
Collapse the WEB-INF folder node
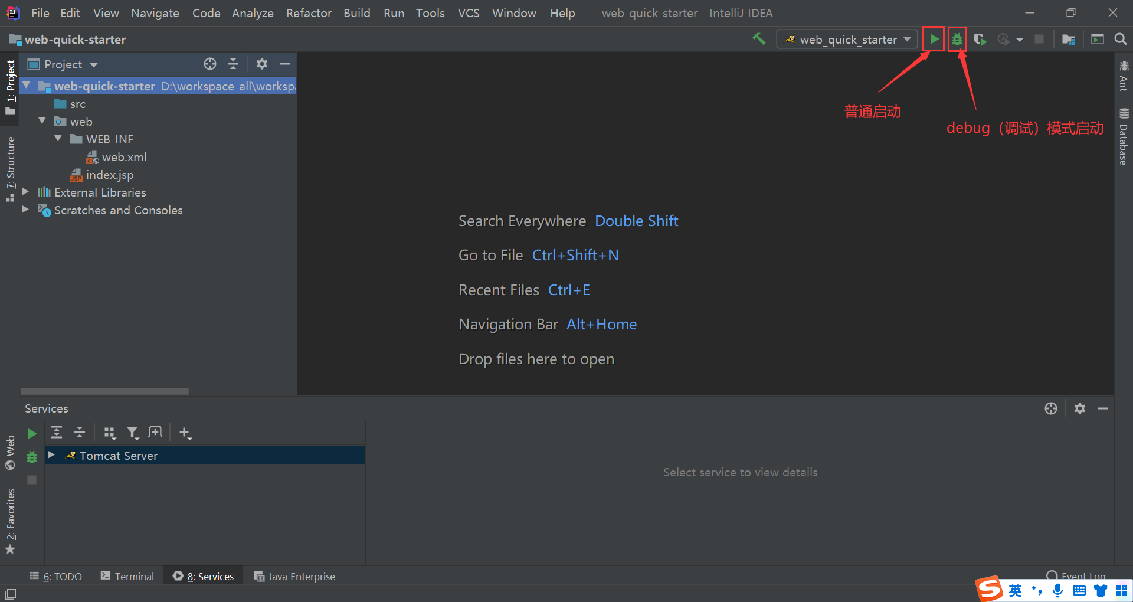(58, 138)
